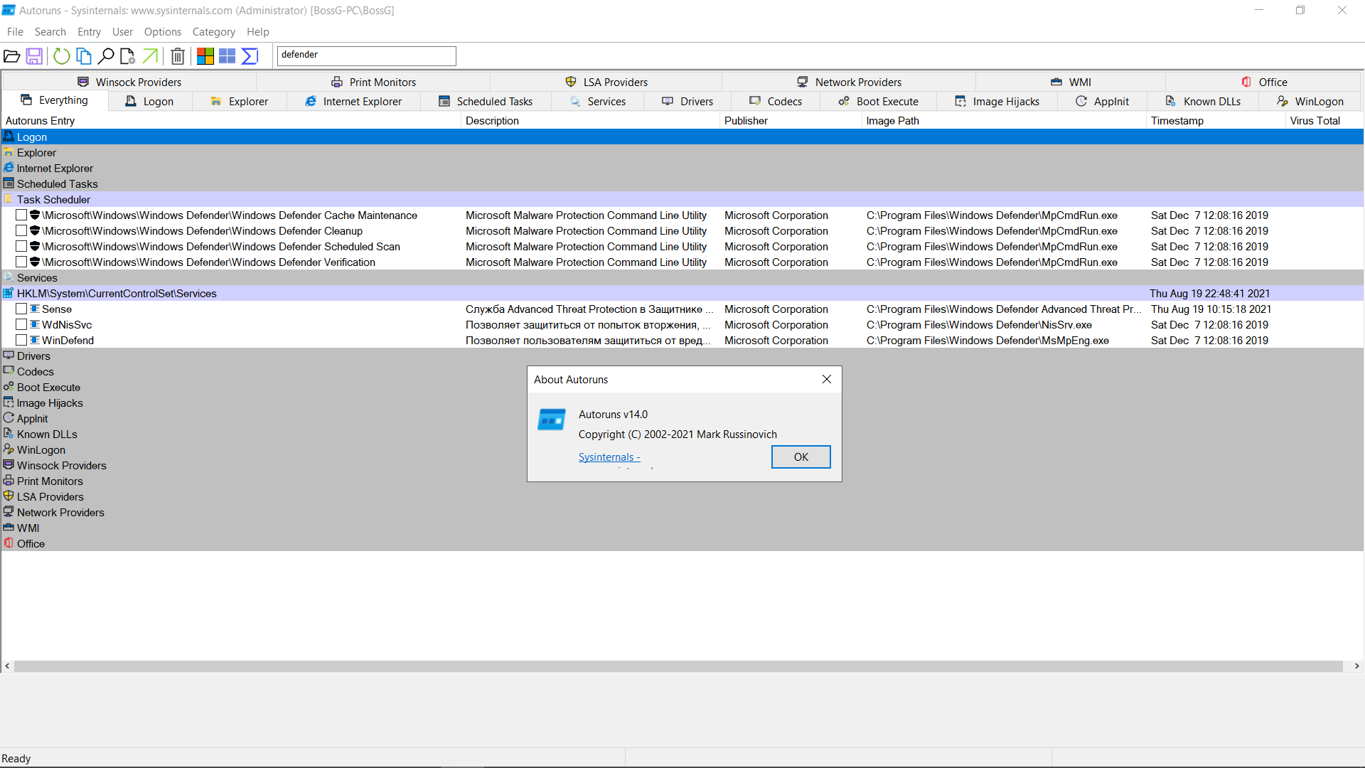Click the horizontal scrollbar track
The image size is (1365, 768).
tap(678, 666)
